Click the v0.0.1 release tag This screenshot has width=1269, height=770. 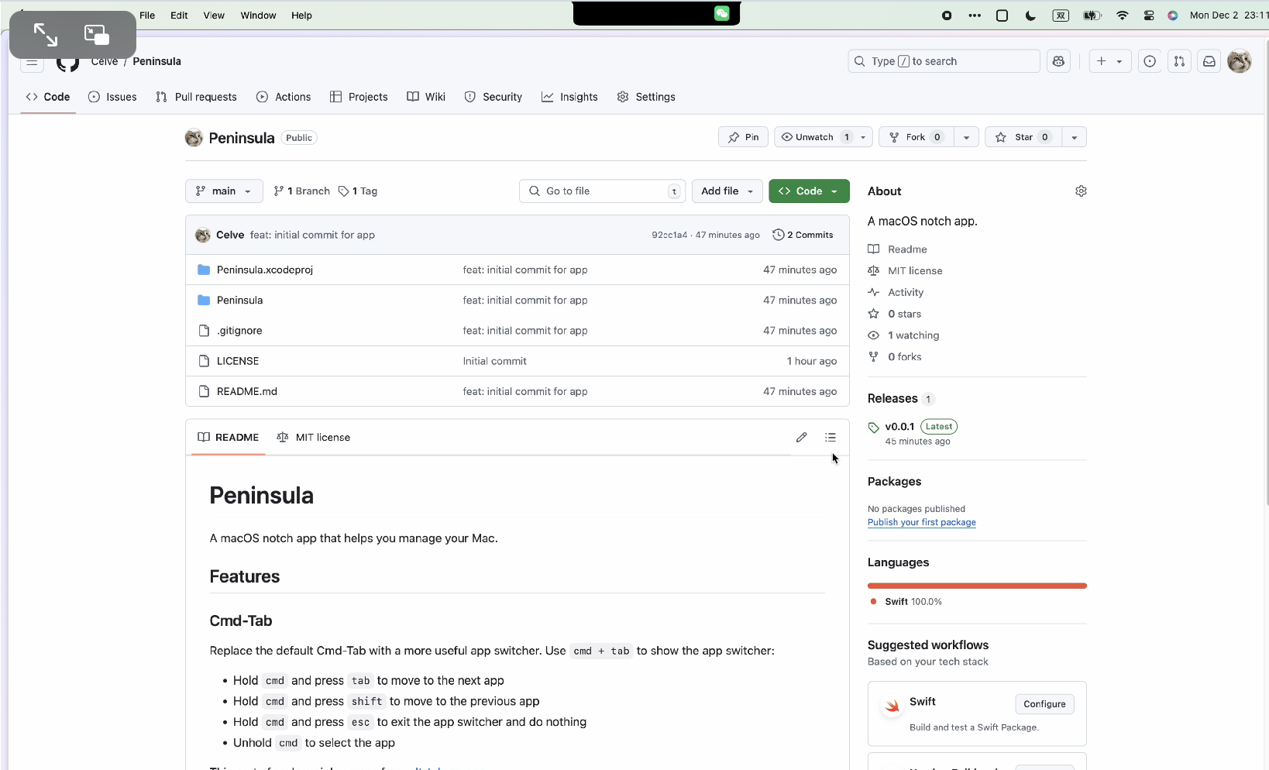click(x=899, y=427)
